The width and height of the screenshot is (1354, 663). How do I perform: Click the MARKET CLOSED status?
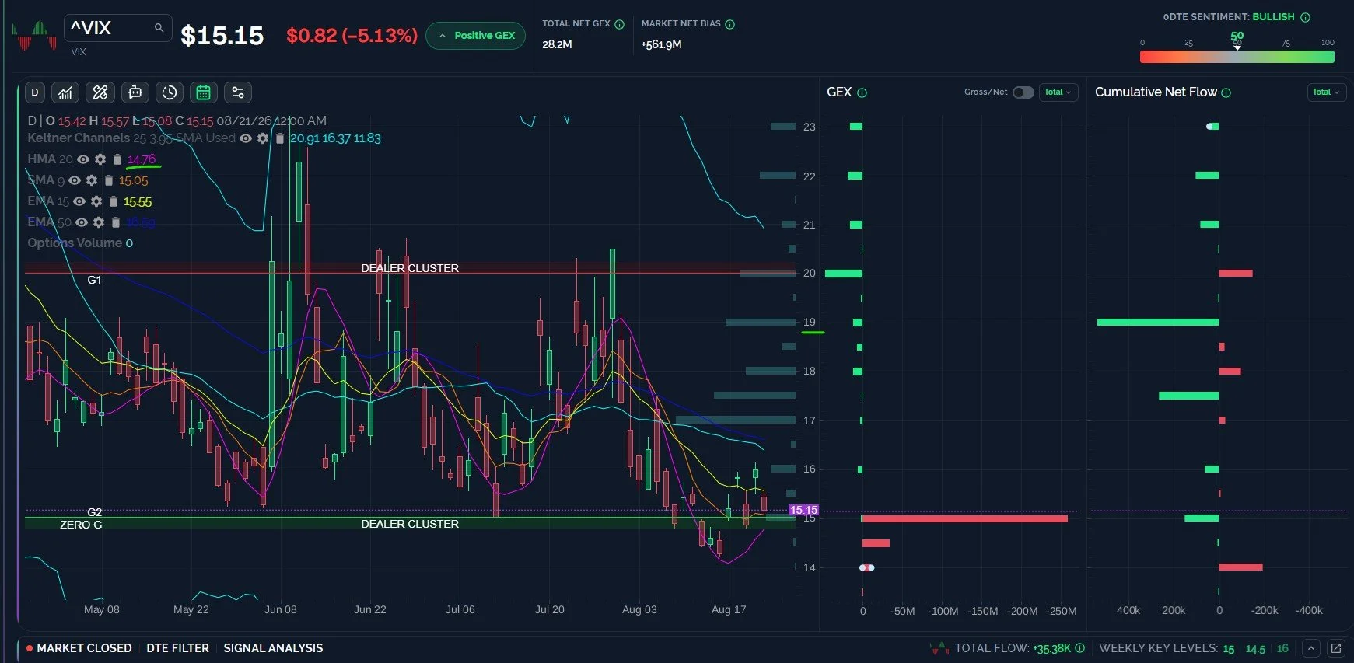tap(79, 648)
